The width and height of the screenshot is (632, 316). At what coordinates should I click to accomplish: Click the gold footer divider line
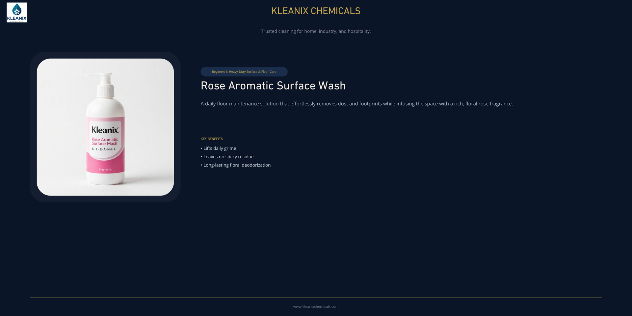[316, 298]
